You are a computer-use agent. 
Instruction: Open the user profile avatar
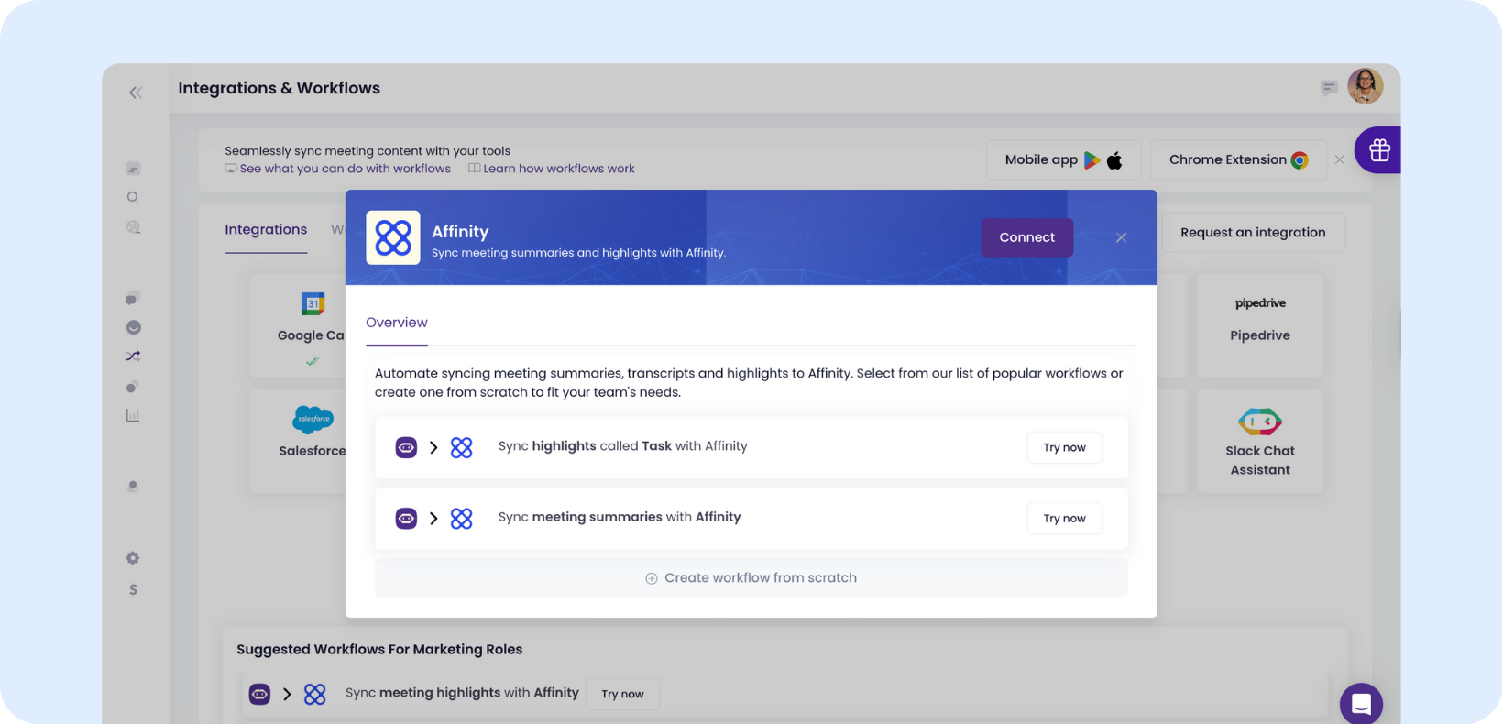1365,87
